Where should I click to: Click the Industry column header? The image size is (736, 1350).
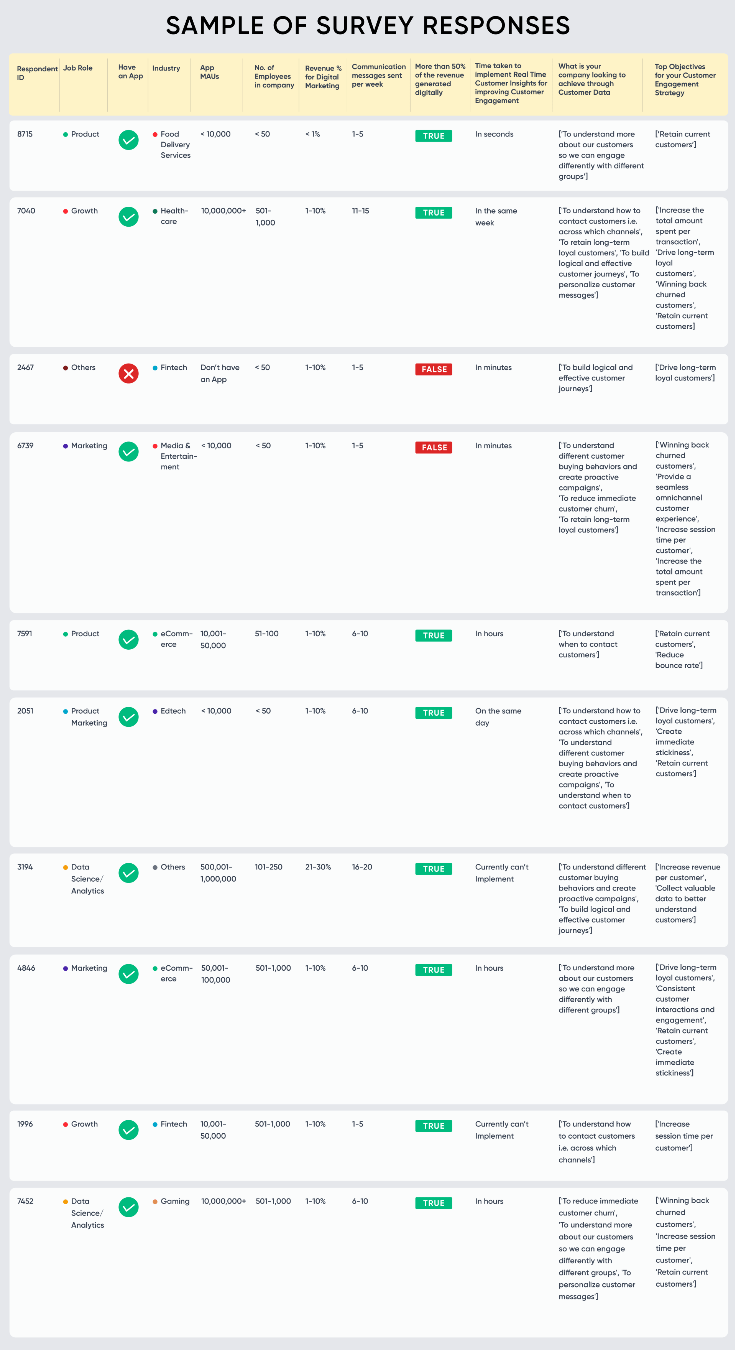[166, 68]
